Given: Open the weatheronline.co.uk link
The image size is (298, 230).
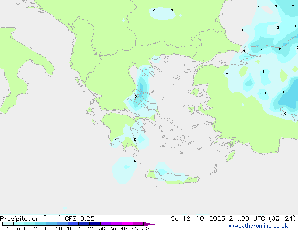Looking at the screenshot, I should coord(259,226).
